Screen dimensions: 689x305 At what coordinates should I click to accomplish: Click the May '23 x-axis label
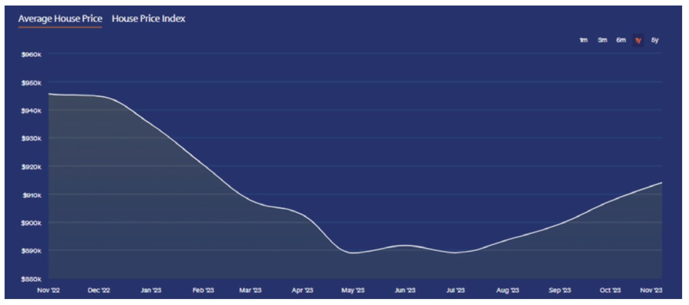click(x=352, y=290)
